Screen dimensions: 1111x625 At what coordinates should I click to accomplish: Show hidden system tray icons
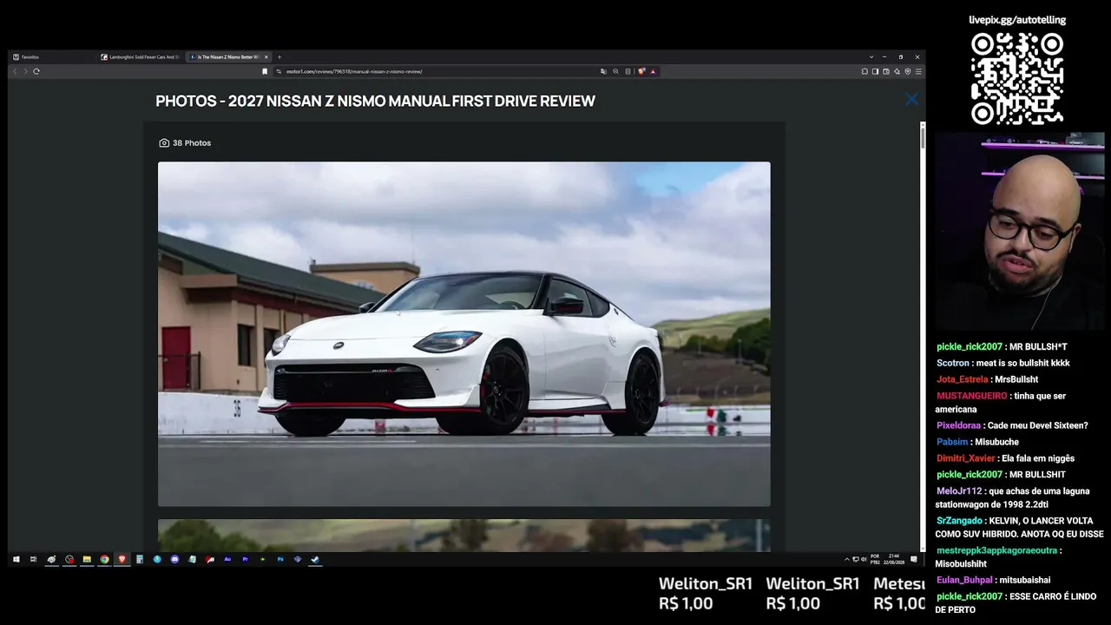click(x=847, y=559)
